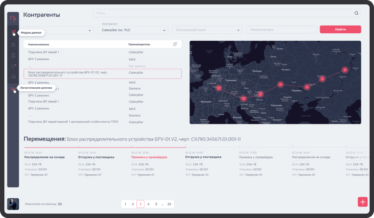Viewport: 374px width, 218px height.
Task: Select row with Нет данных manufacturer
Action: pos(103,66)
